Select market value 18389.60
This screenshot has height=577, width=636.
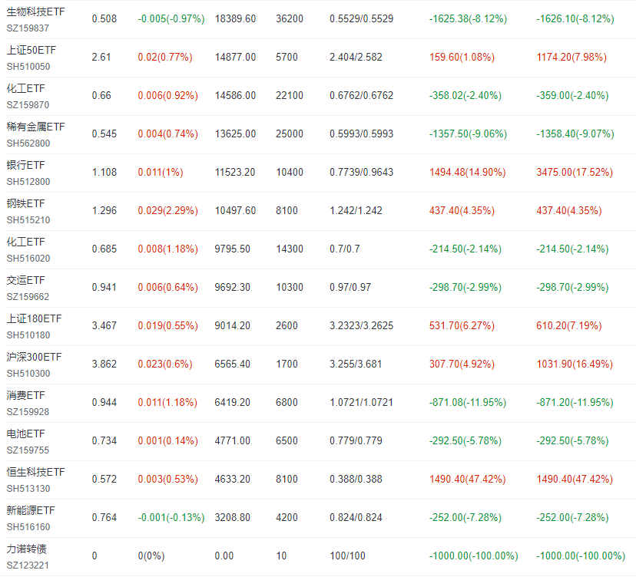tap(235, 19)
